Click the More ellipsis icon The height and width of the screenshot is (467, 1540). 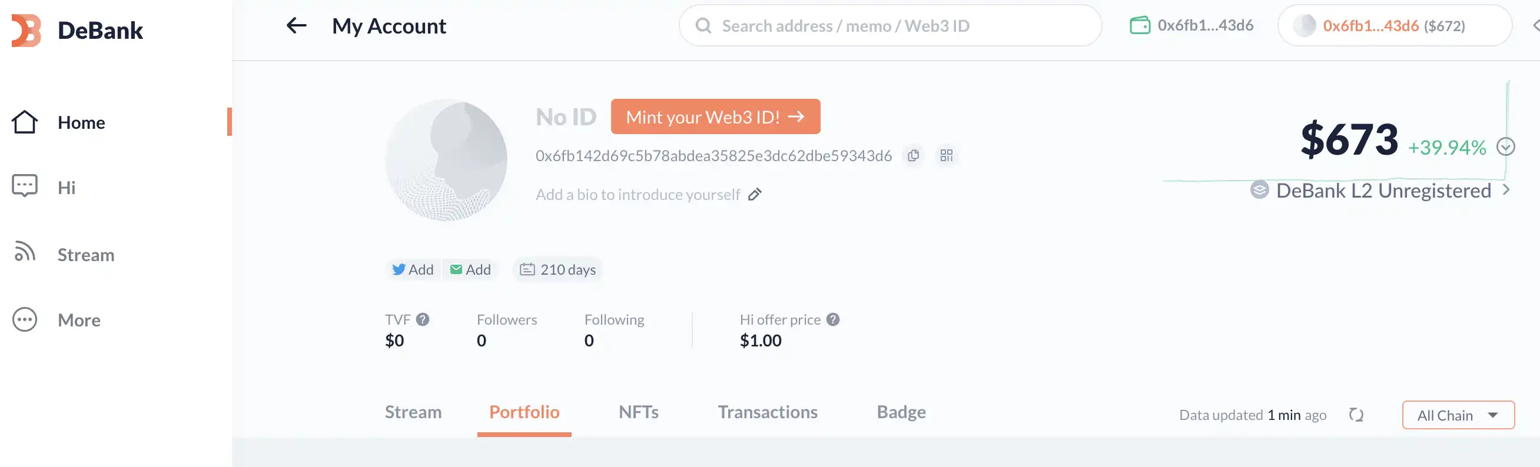click(24, 319)
